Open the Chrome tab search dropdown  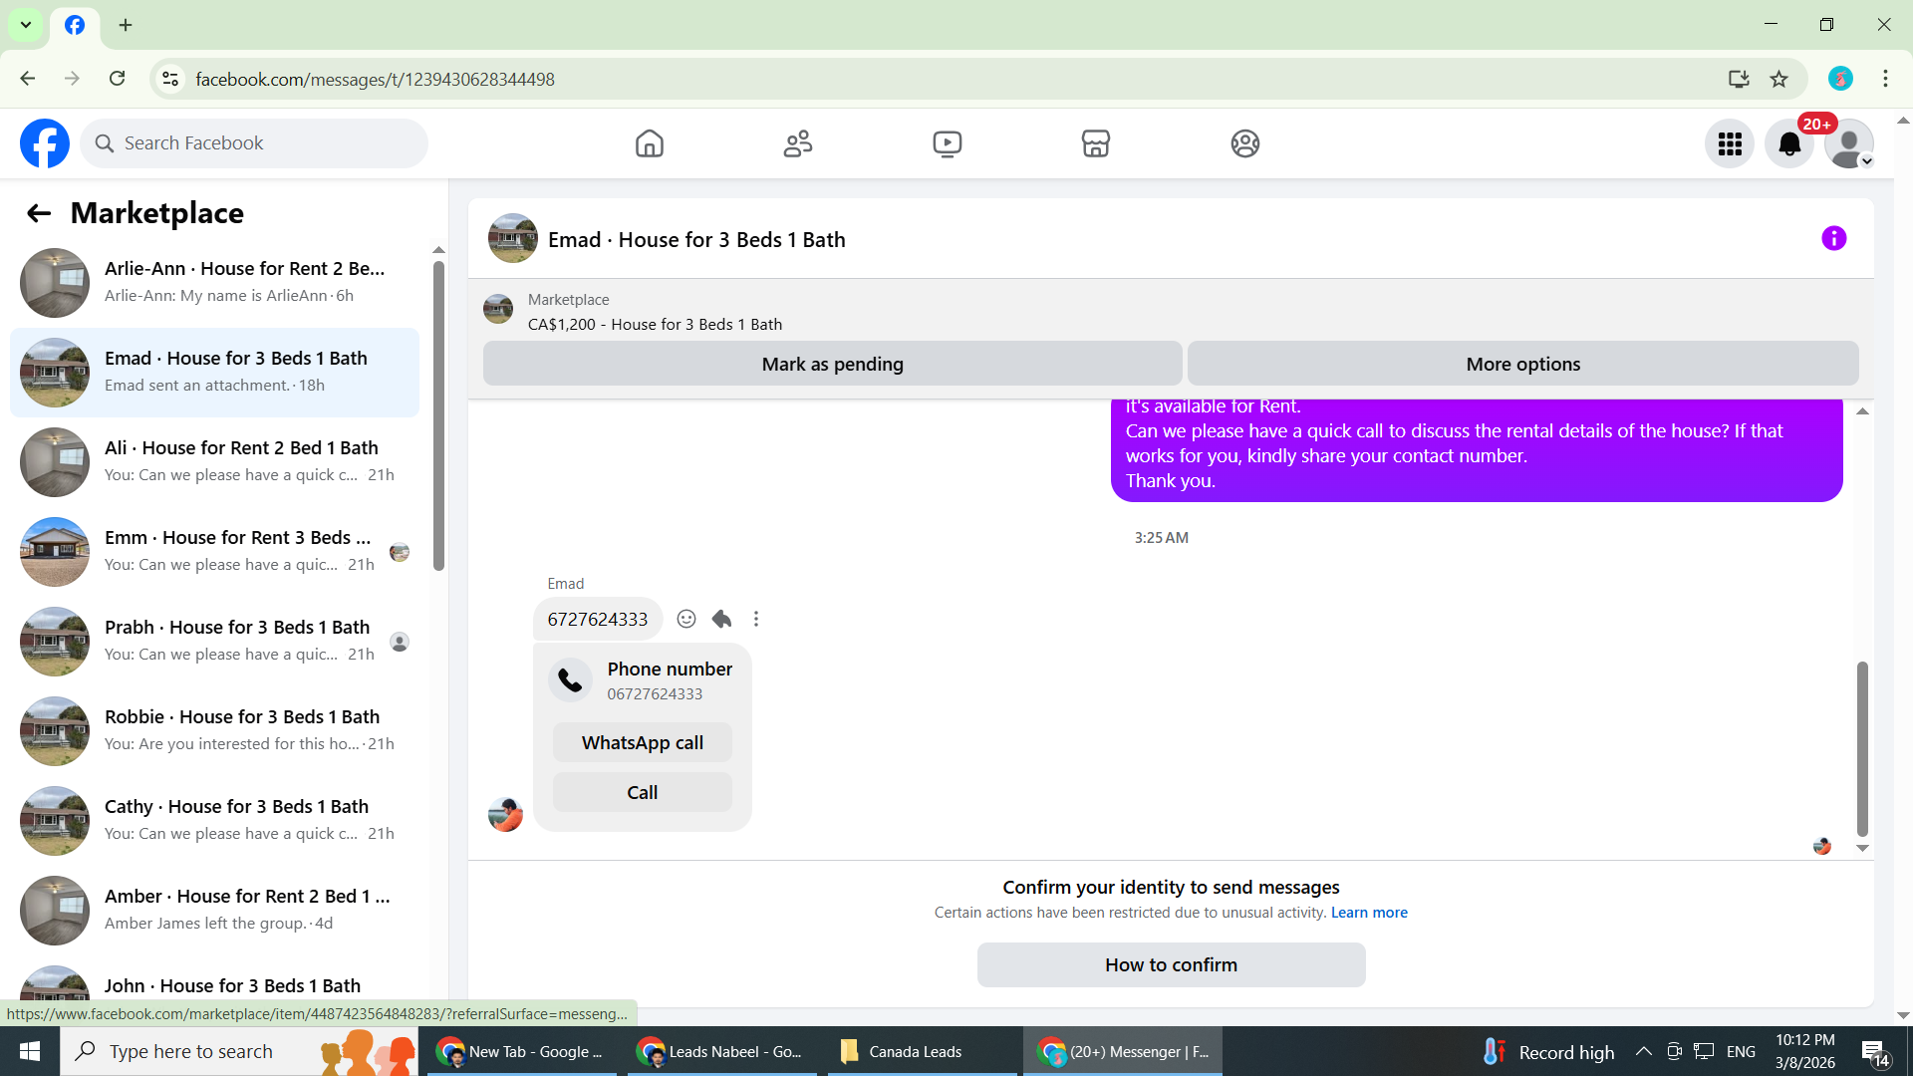(26, 25)
